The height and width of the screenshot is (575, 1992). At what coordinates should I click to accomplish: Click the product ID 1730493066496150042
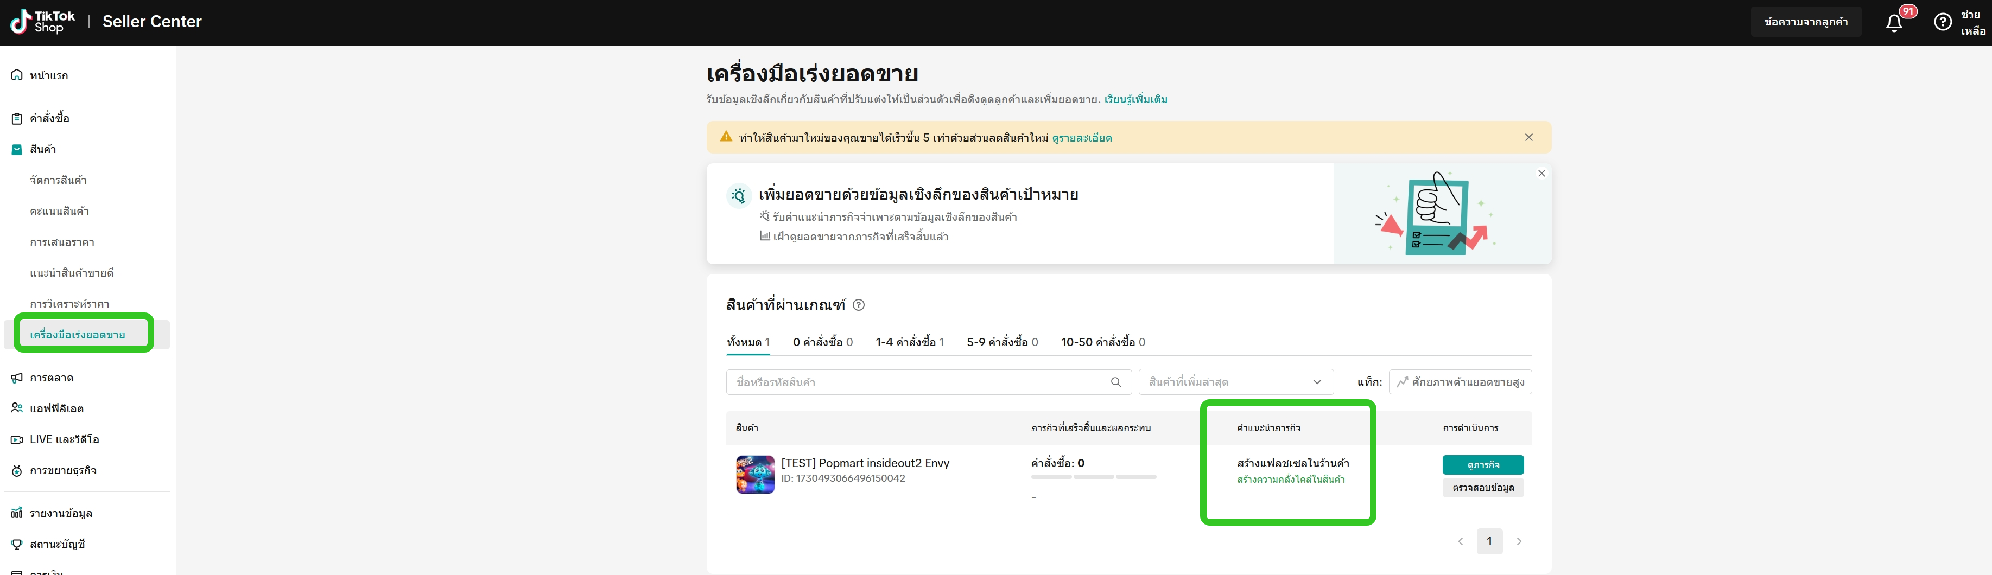click(x=843, y=478)
